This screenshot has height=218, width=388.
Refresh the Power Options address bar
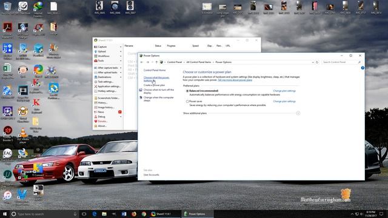click(317, 62)
